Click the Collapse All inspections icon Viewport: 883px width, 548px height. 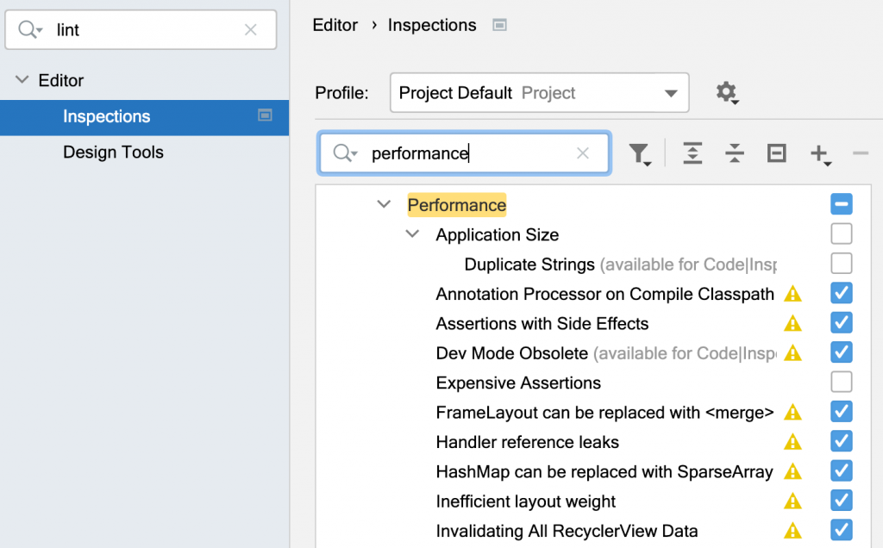click(735, 153)
